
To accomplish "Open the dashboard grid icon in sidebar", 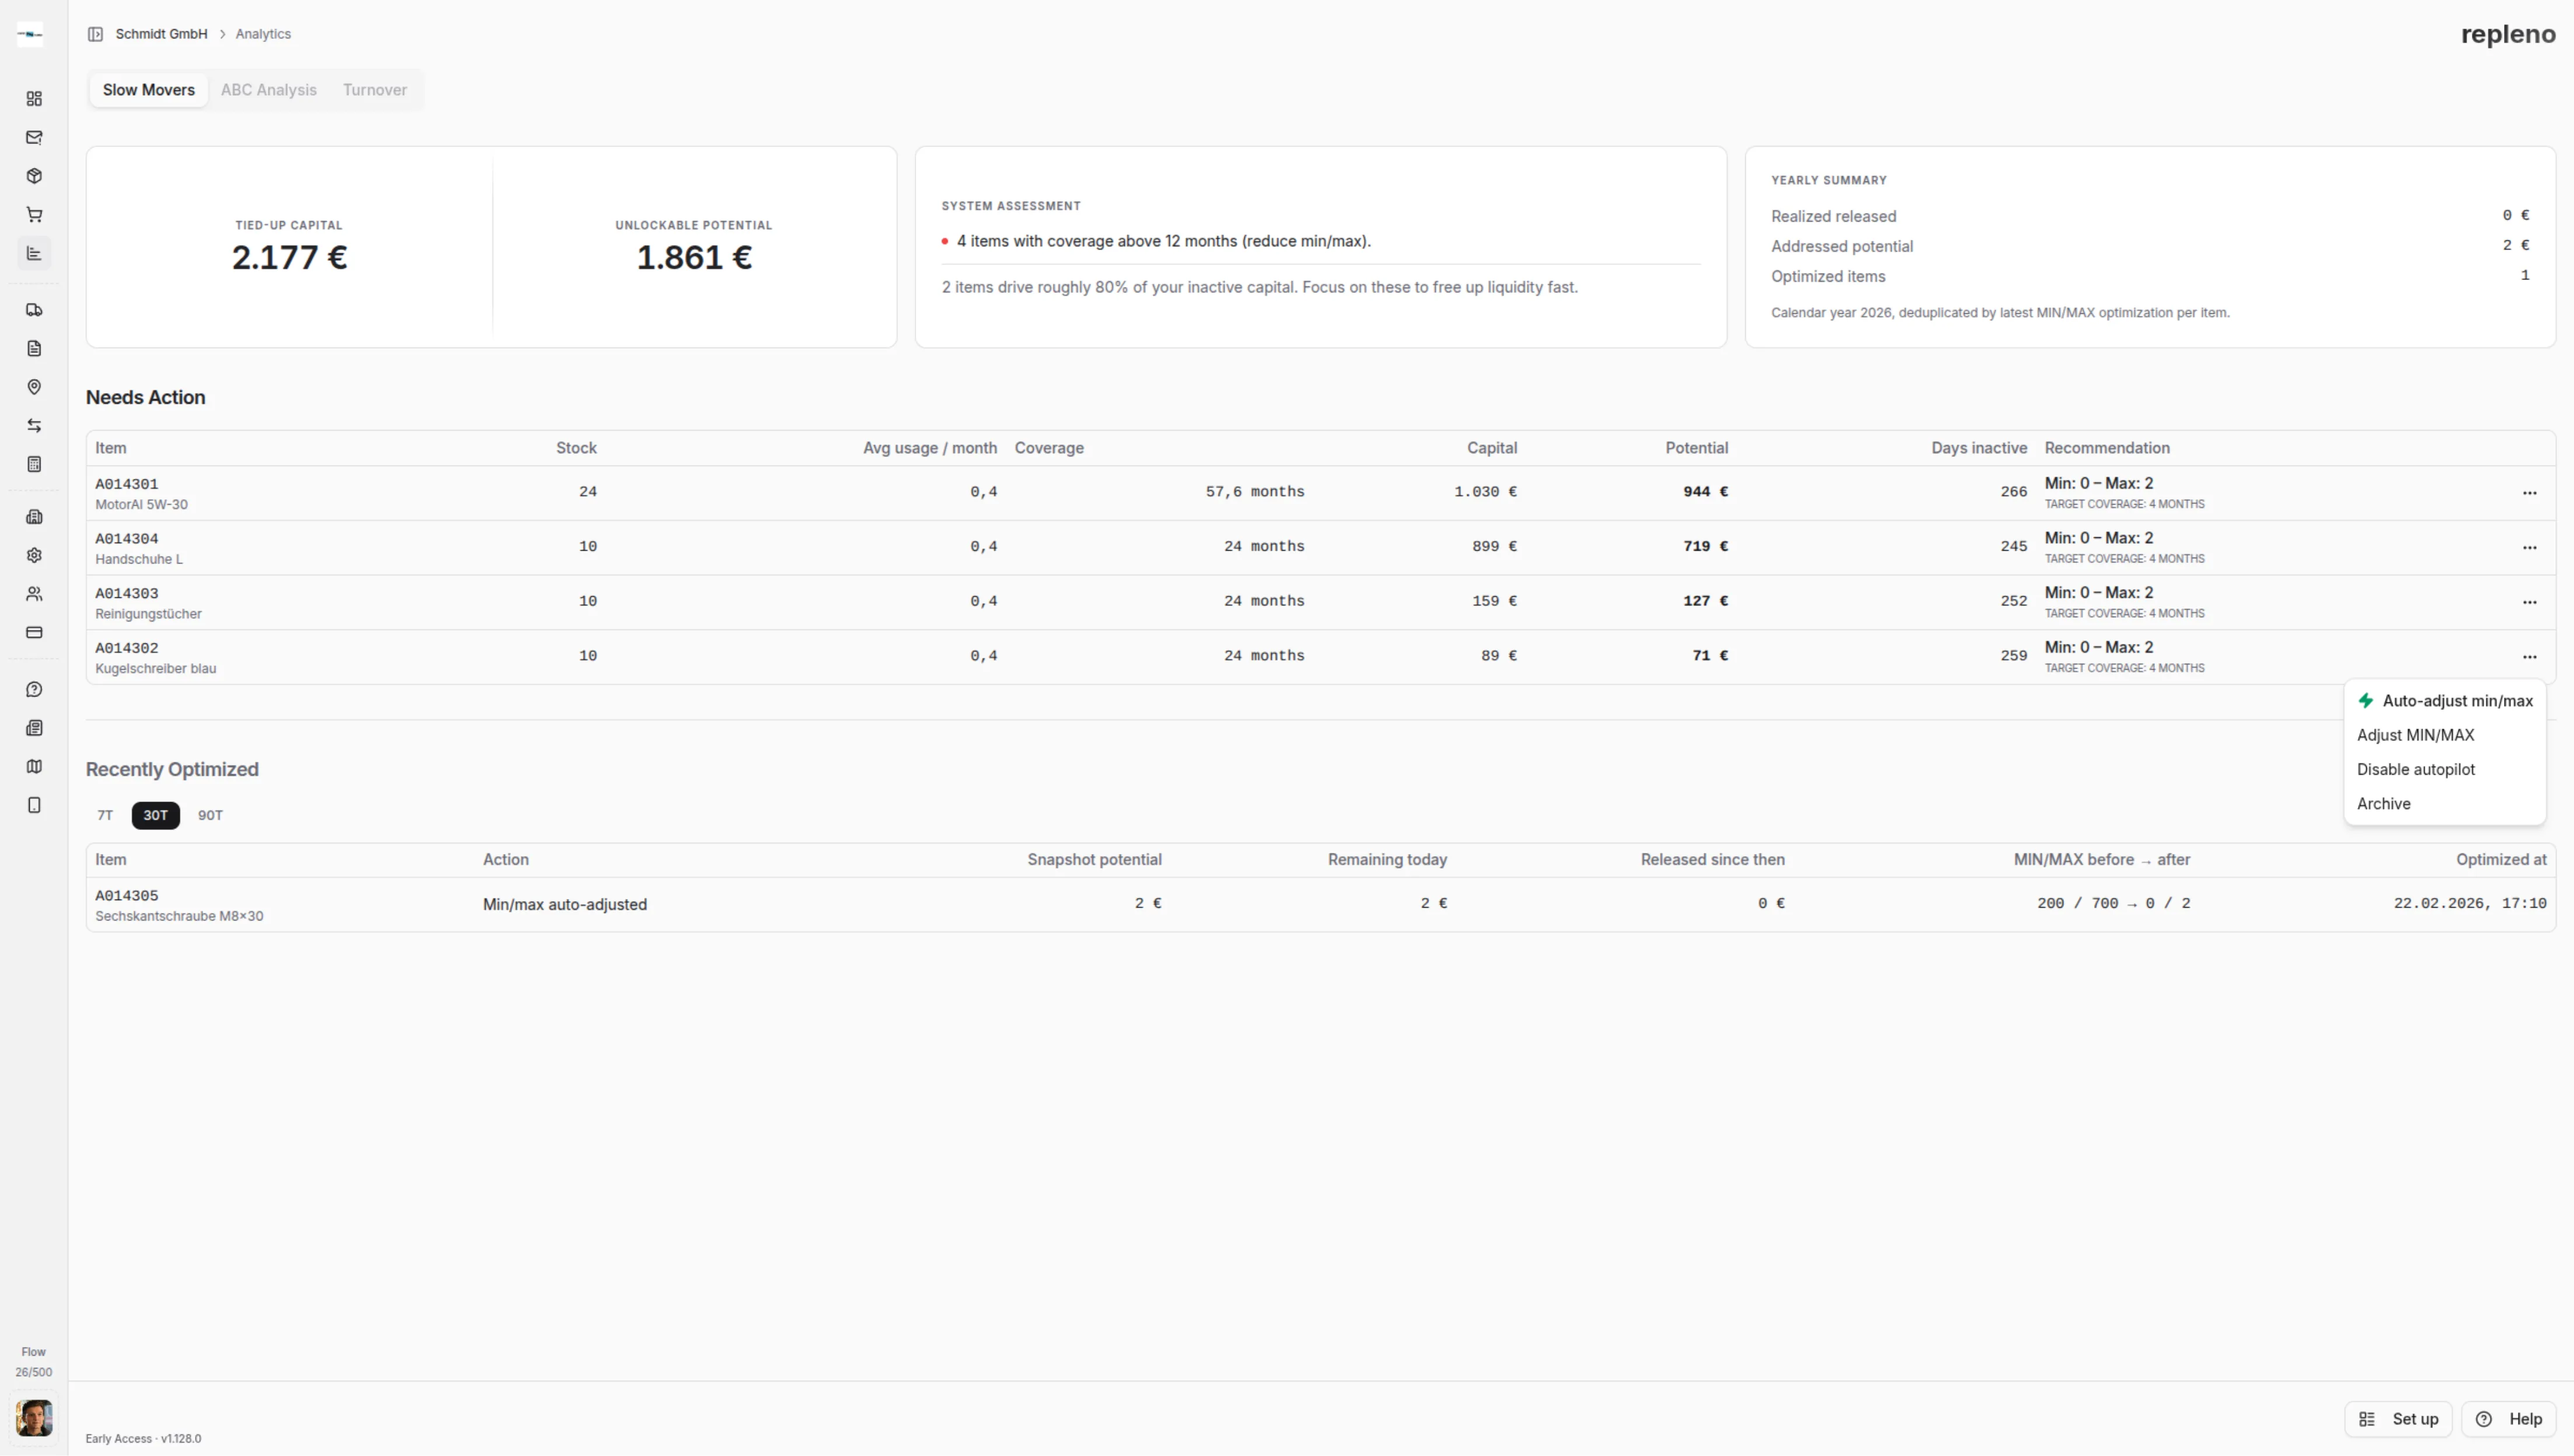I will 34,99.
